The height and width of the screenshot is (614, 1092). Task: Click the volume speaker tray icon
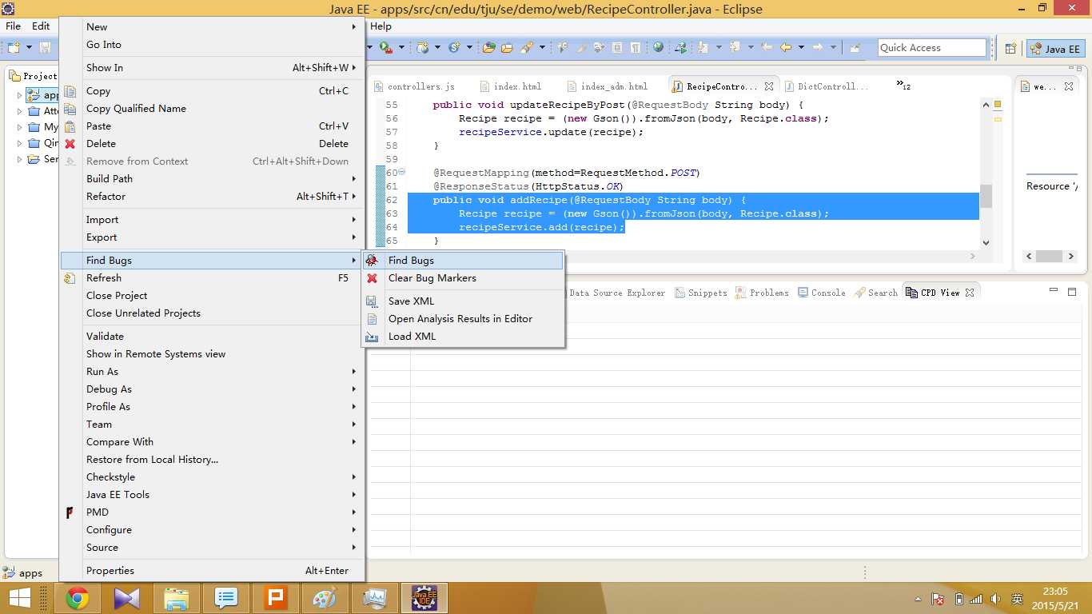click(x=996, y=599)
